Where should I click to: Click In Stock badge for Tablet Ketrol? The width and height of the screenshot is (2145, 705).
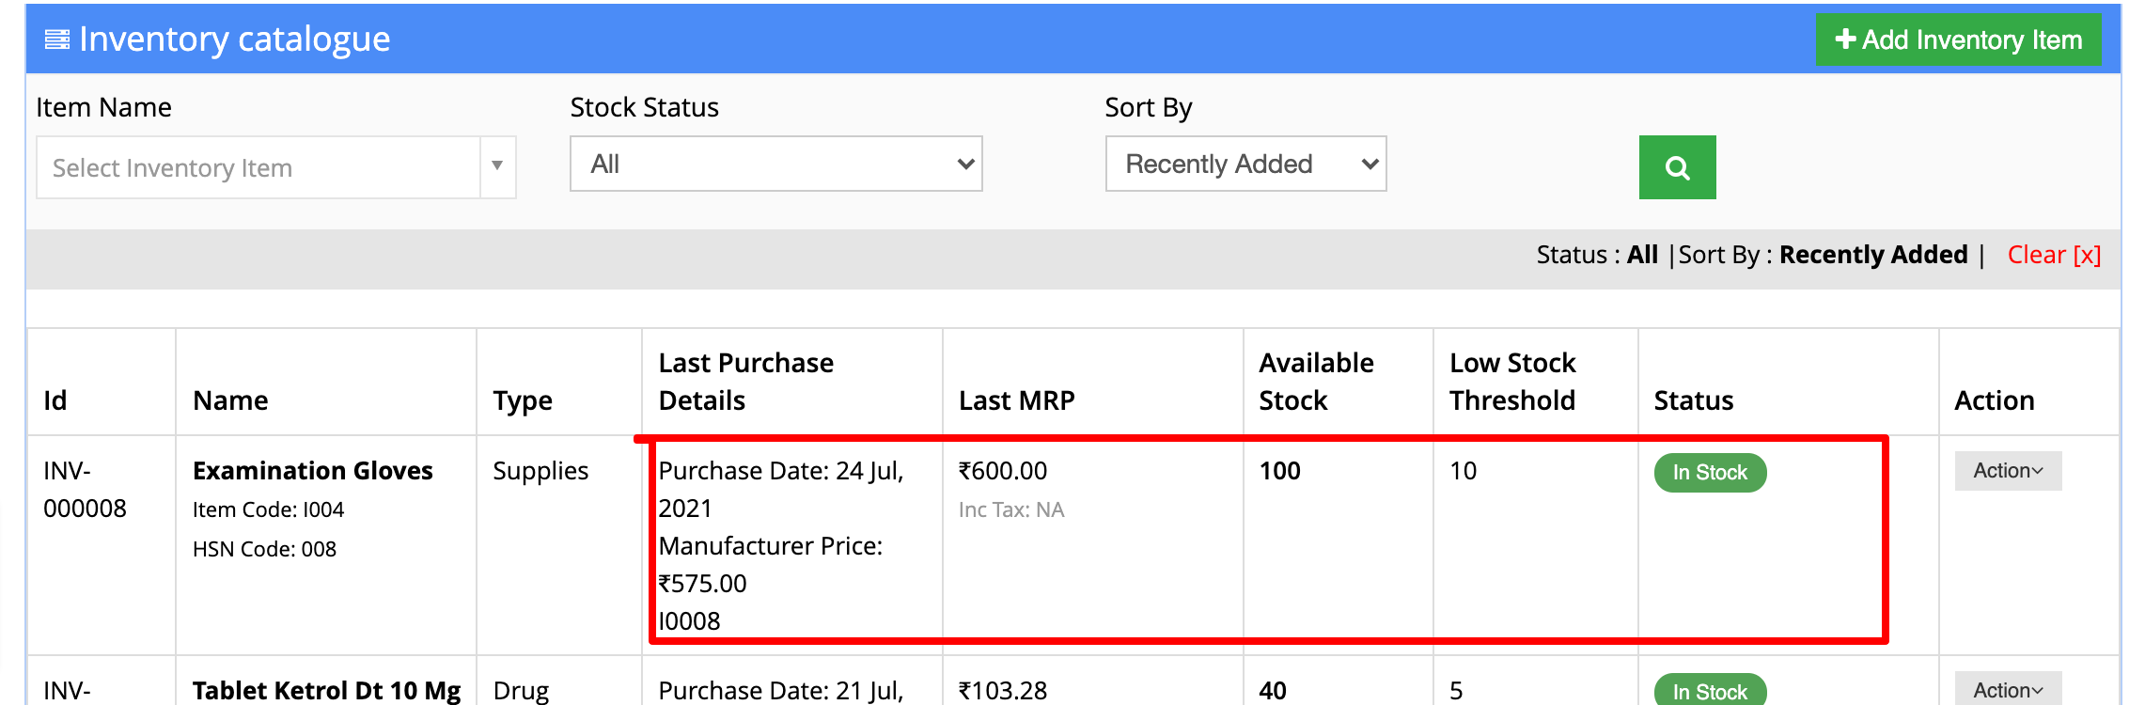1710,690
